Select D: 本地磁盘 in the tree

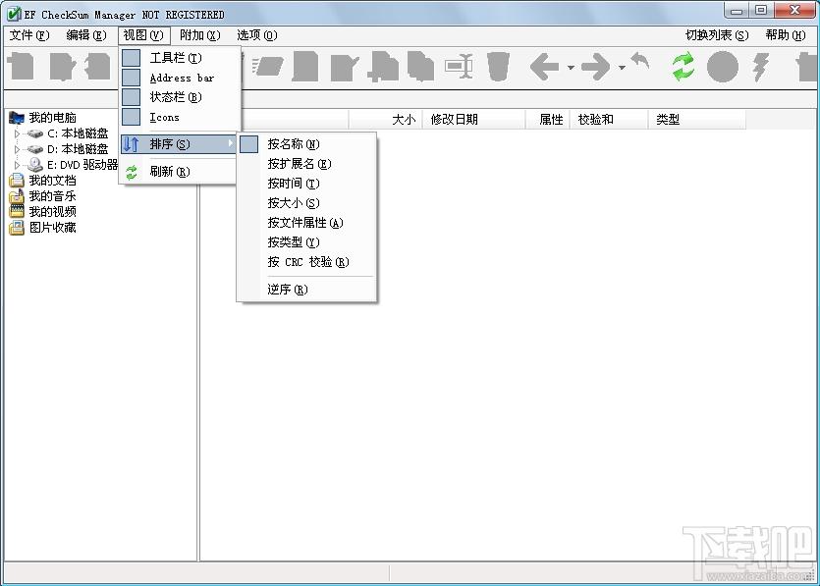tap(78, 149)
